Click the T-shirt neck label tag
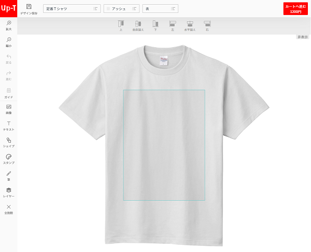311x252 pixels. pyautogui.click(x=163, y=61)
